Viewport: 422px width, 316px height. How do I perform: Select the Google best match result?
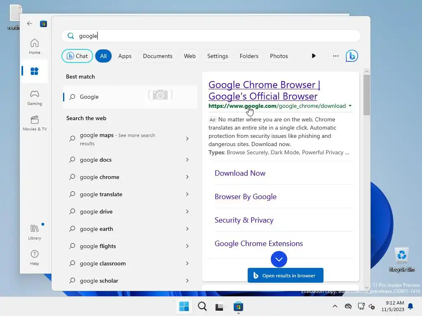(130, 97)
